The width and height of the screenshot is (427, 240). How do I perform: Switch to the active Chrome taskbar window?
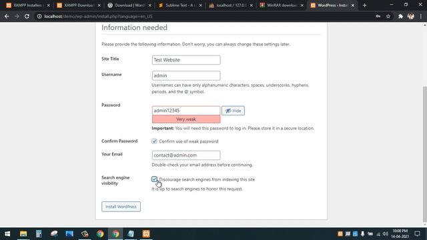pos(115,234)
